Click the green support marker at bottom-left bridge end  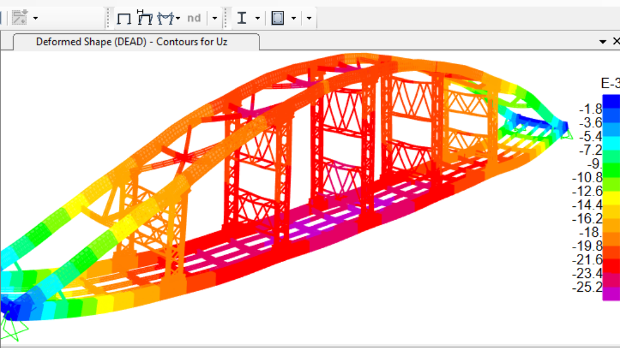click(13, 327)
